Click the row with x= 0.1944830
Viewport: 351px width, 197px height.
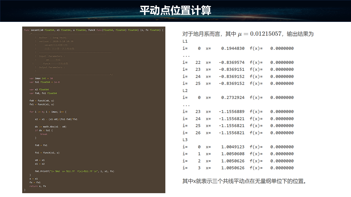pyautogui.click(x=238, y=48)
